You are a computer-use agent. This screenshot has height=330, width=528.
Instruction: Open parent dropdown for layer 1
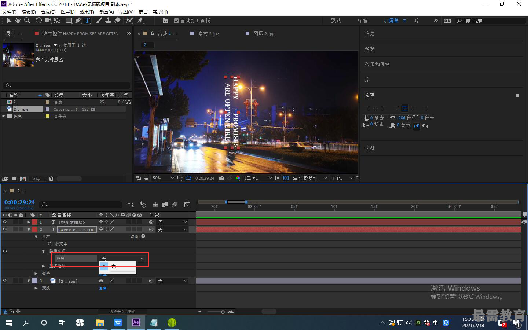[x=173, y=222]
